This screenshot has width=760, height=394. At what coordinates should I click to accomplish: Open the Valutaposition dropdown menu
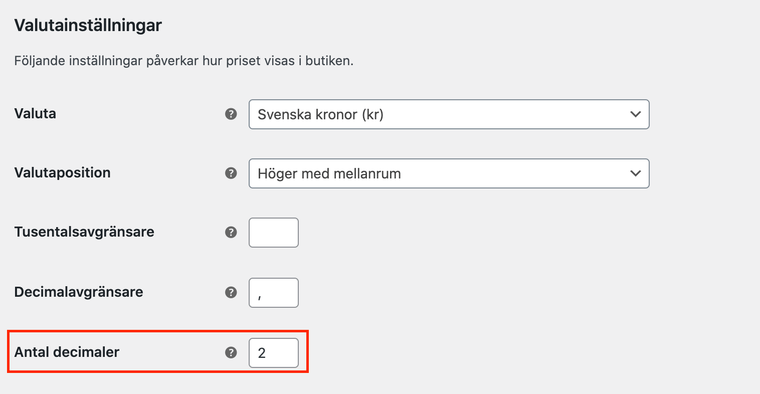coord(441,173)
